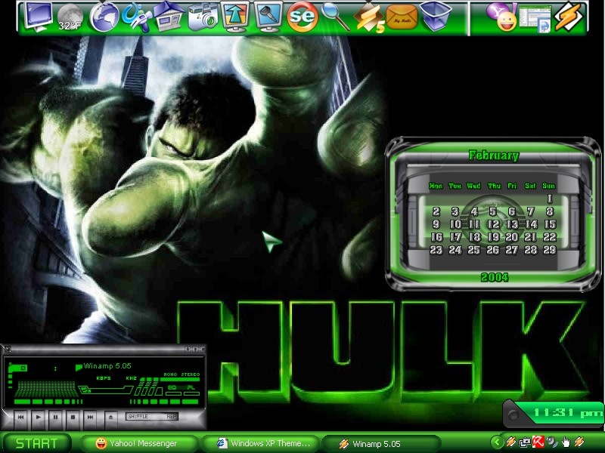The height and width of the screenshot is (453, 605).
Task: Adjust the Winamp volume bars
Action: (148, 387)
